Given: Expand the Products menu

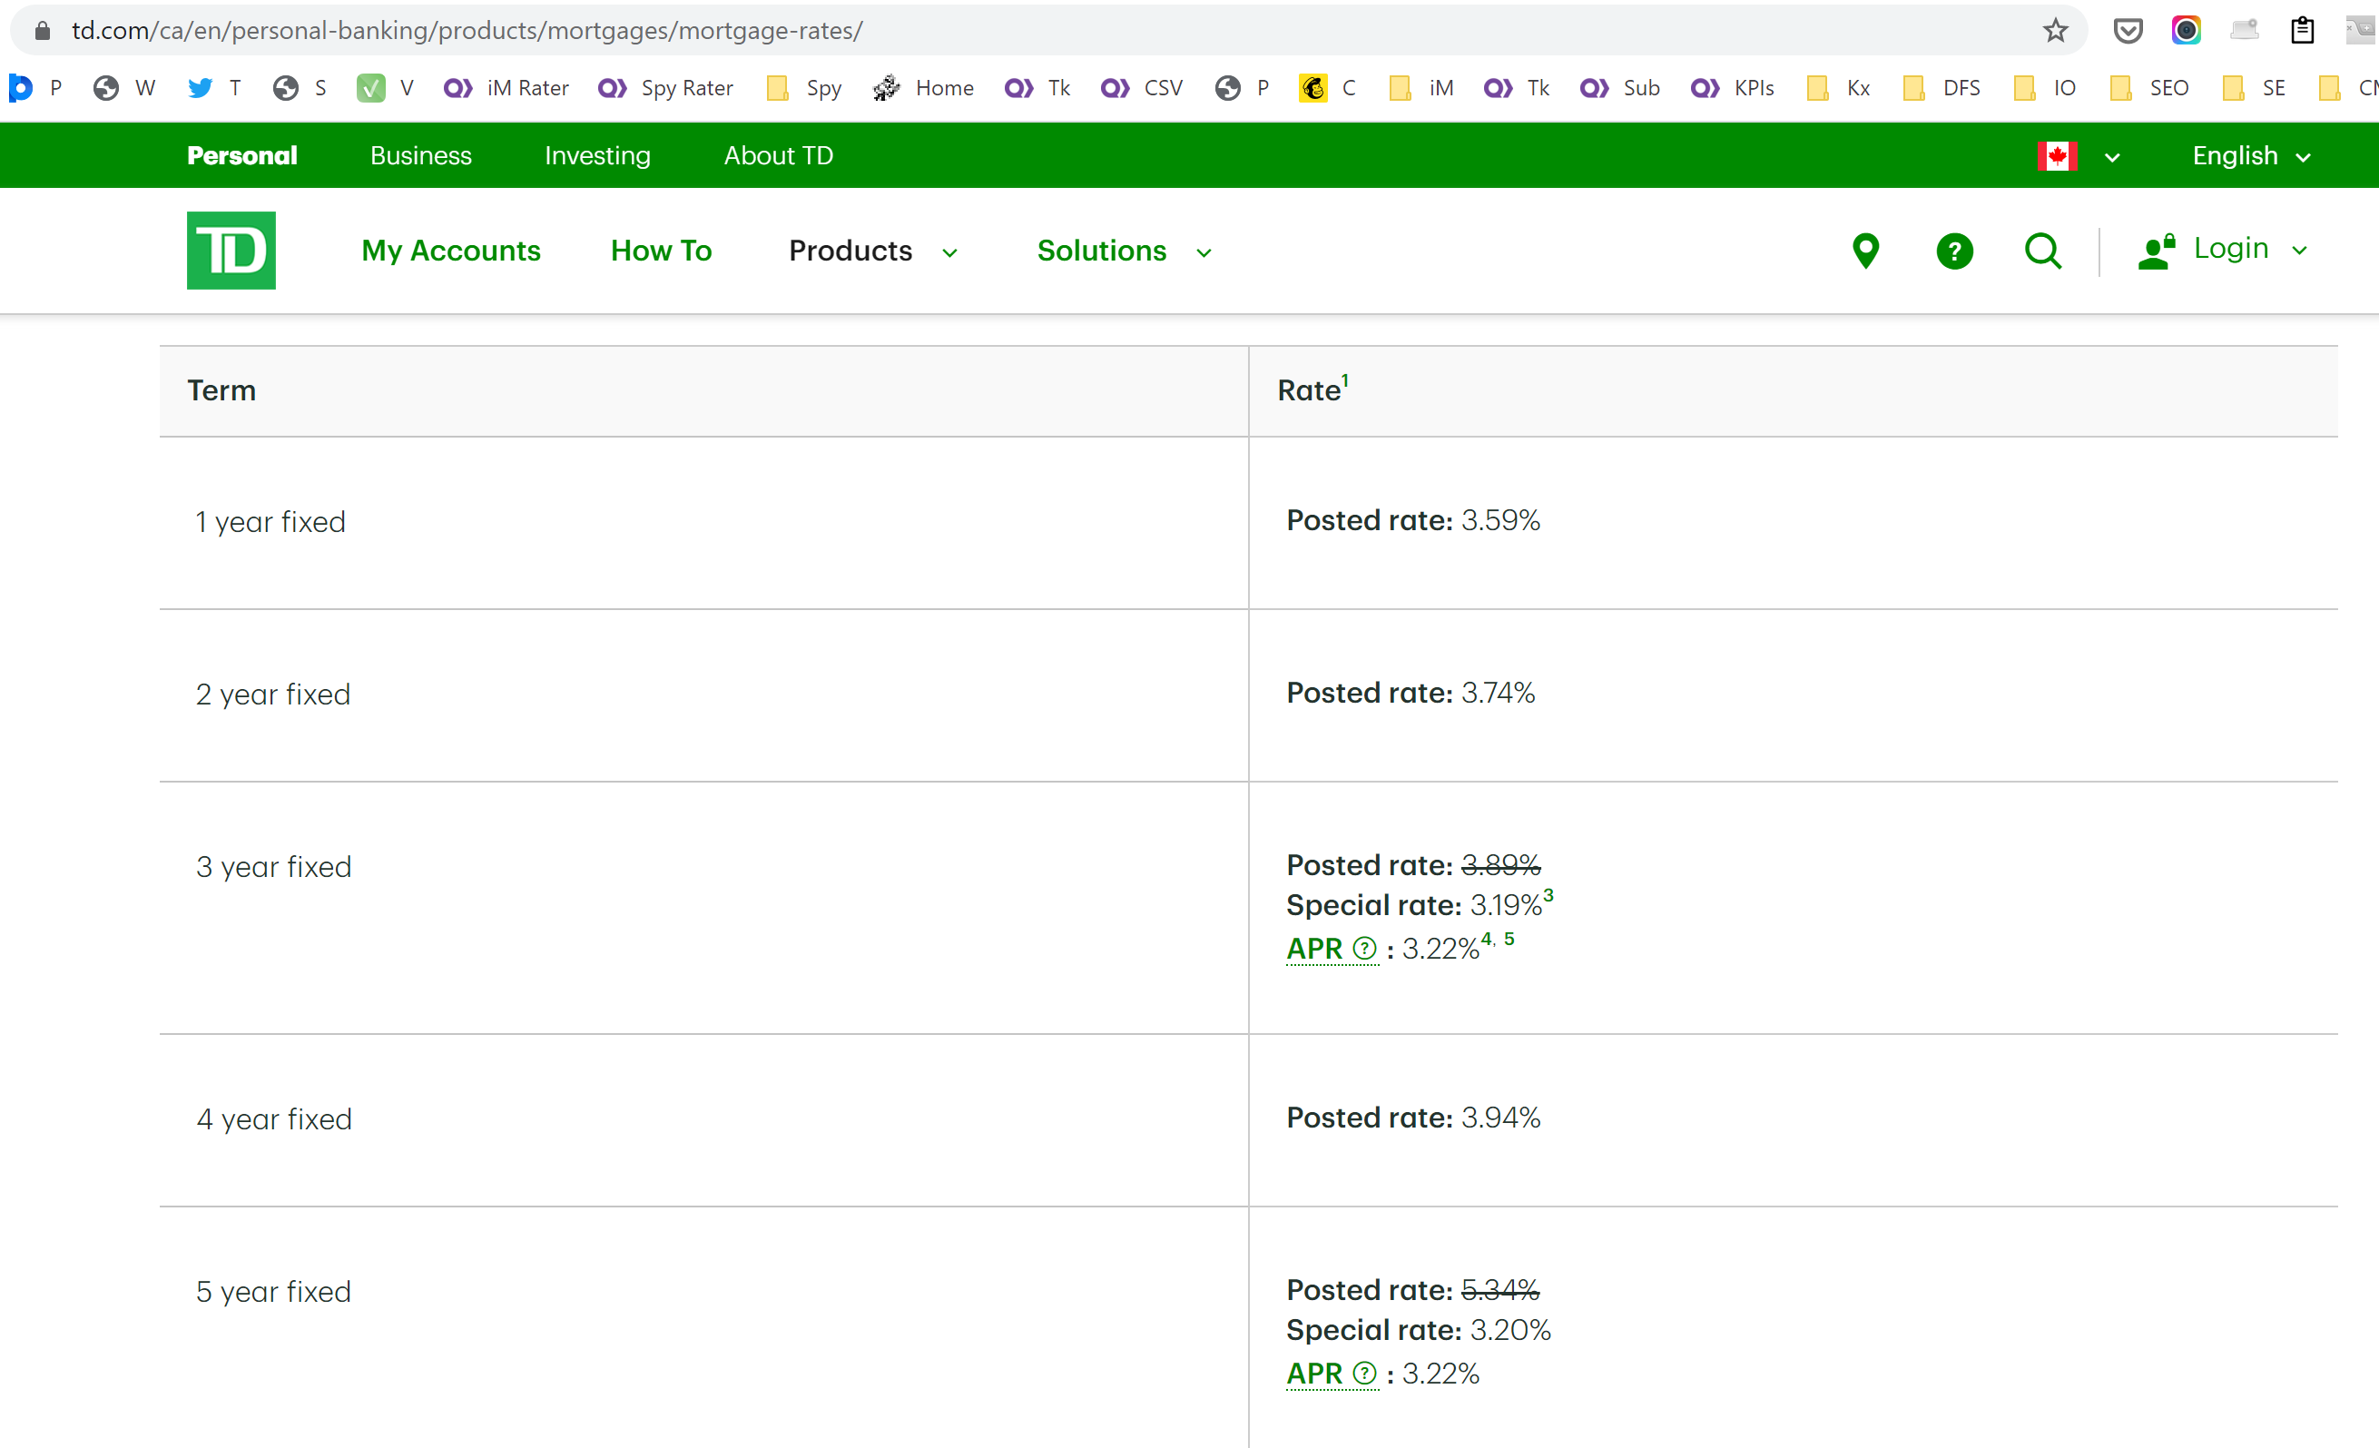Looking at the screenshot, I should point(873,251).
